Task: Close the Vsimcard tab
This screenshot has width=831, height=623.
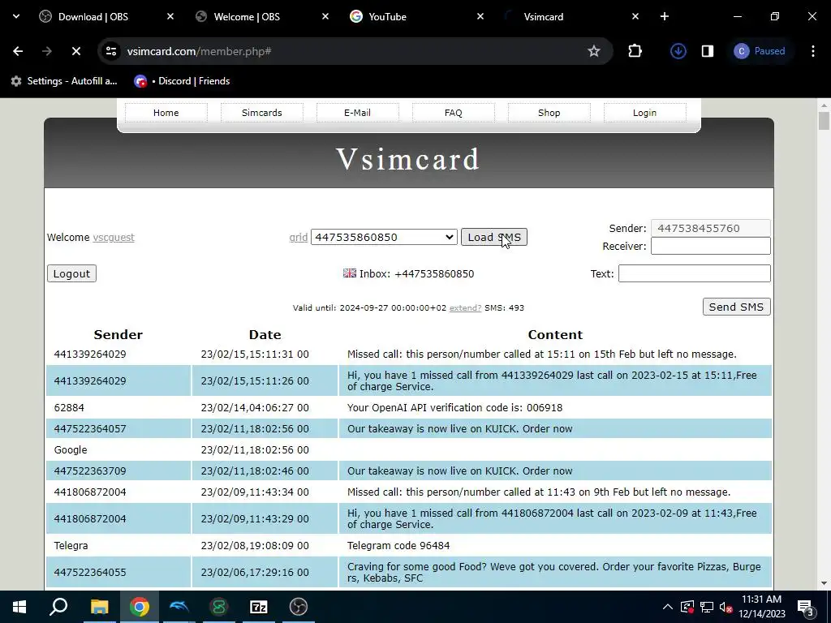Action: [x=635, y=16]
